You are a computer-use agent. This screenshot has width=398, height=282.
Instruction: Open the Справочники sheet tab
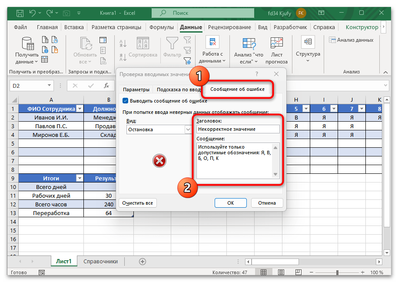tap(100, 261)
